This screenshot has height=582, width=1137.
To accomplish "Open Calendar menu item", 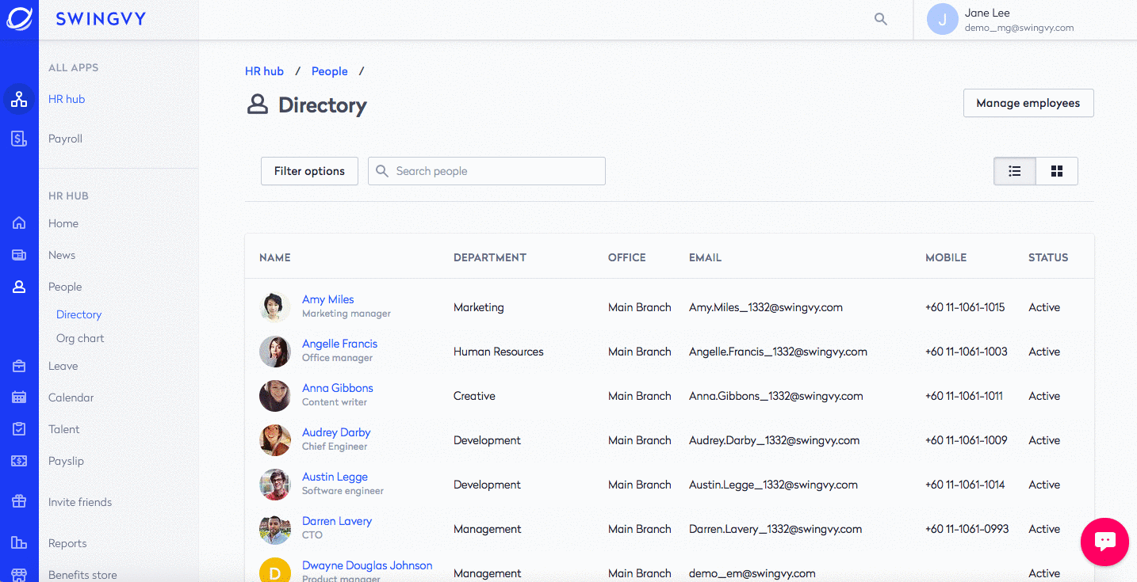I will (x=71, y=398).
